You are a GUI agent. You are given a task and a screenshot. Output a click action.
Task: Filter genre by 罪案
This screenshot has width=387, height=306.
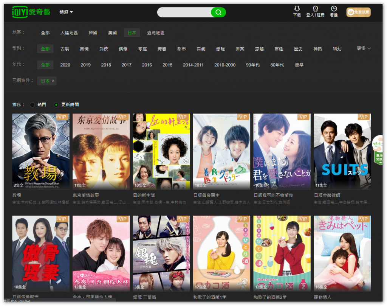point(240,49)
